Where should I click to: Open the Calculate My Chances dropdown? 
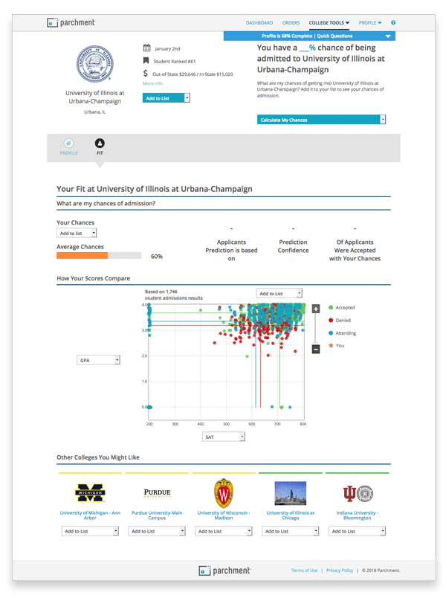point(321,120)
